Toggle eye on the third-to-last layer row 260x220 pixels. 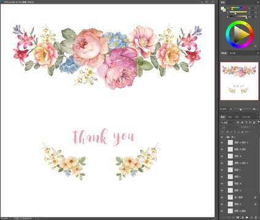tap(222, 197)
